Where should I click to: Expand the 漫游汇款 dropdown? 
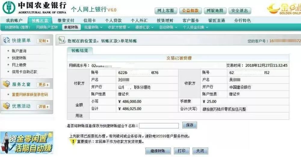coord(144,27)
